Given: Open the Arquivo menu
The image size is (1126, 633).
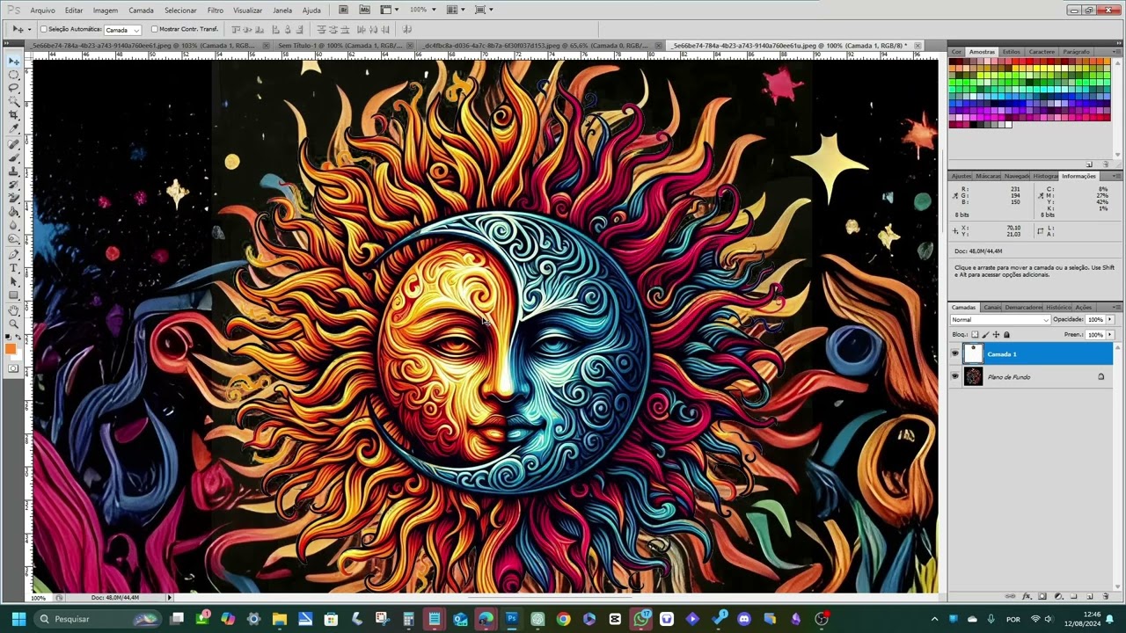Looking at the screenshot, I should pos(42,11).
